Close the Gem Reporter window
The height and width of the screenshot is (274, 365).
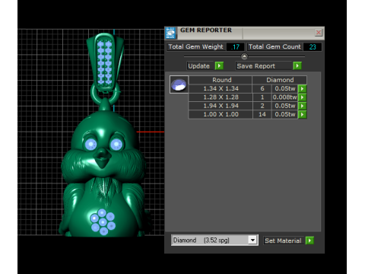319,33
